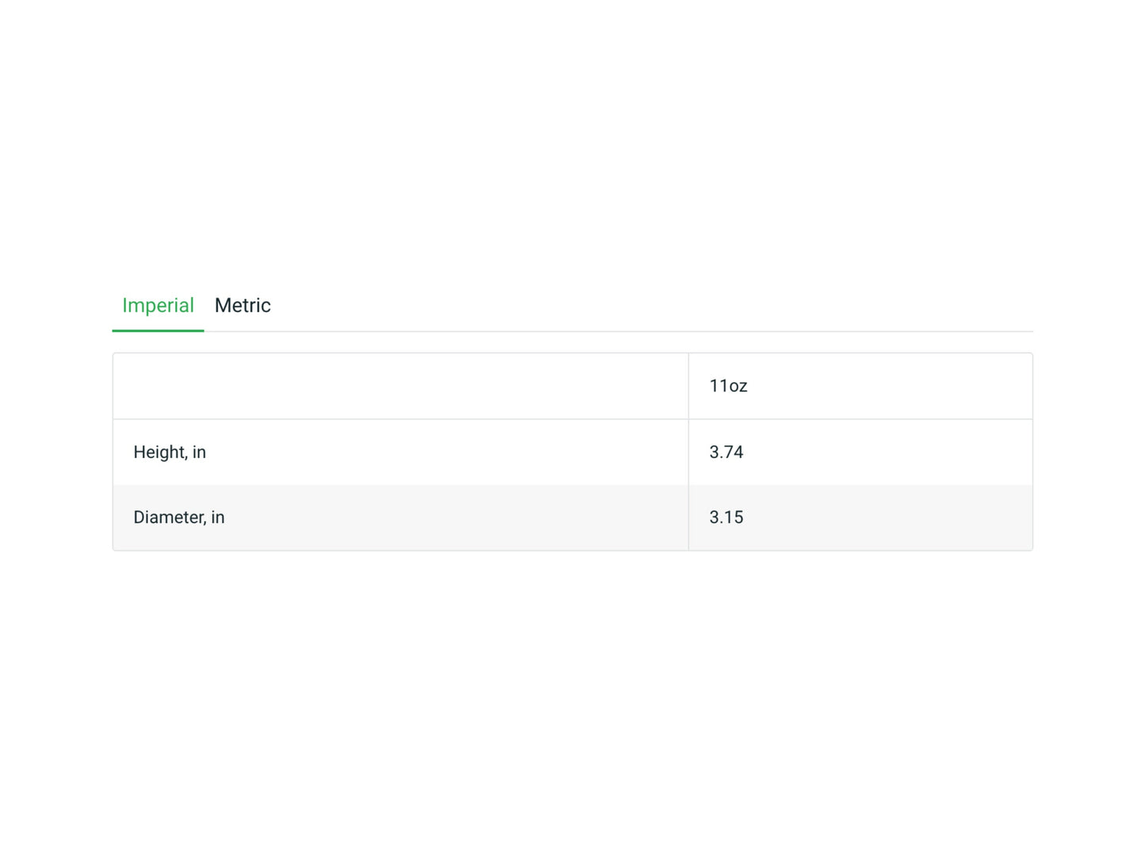This screenshot has width=1145, height=859.
Task: Click the Diameter, in row label
Action: pos(179,517)
